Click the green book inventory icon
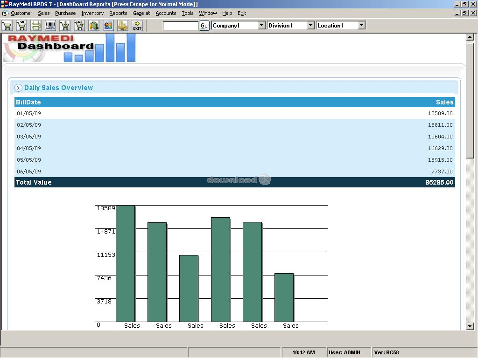Image resolution: width=478 pixels, height=358 pixels. [94, 26]
